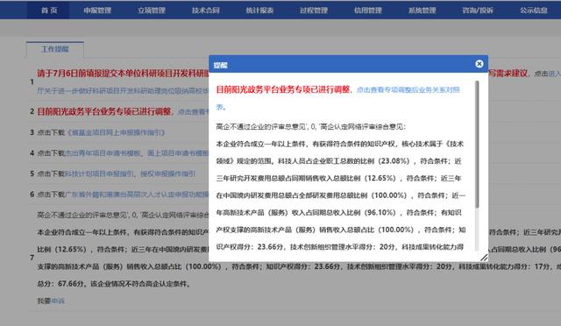Click the 系统管理 menu

(x=423, y=11)
